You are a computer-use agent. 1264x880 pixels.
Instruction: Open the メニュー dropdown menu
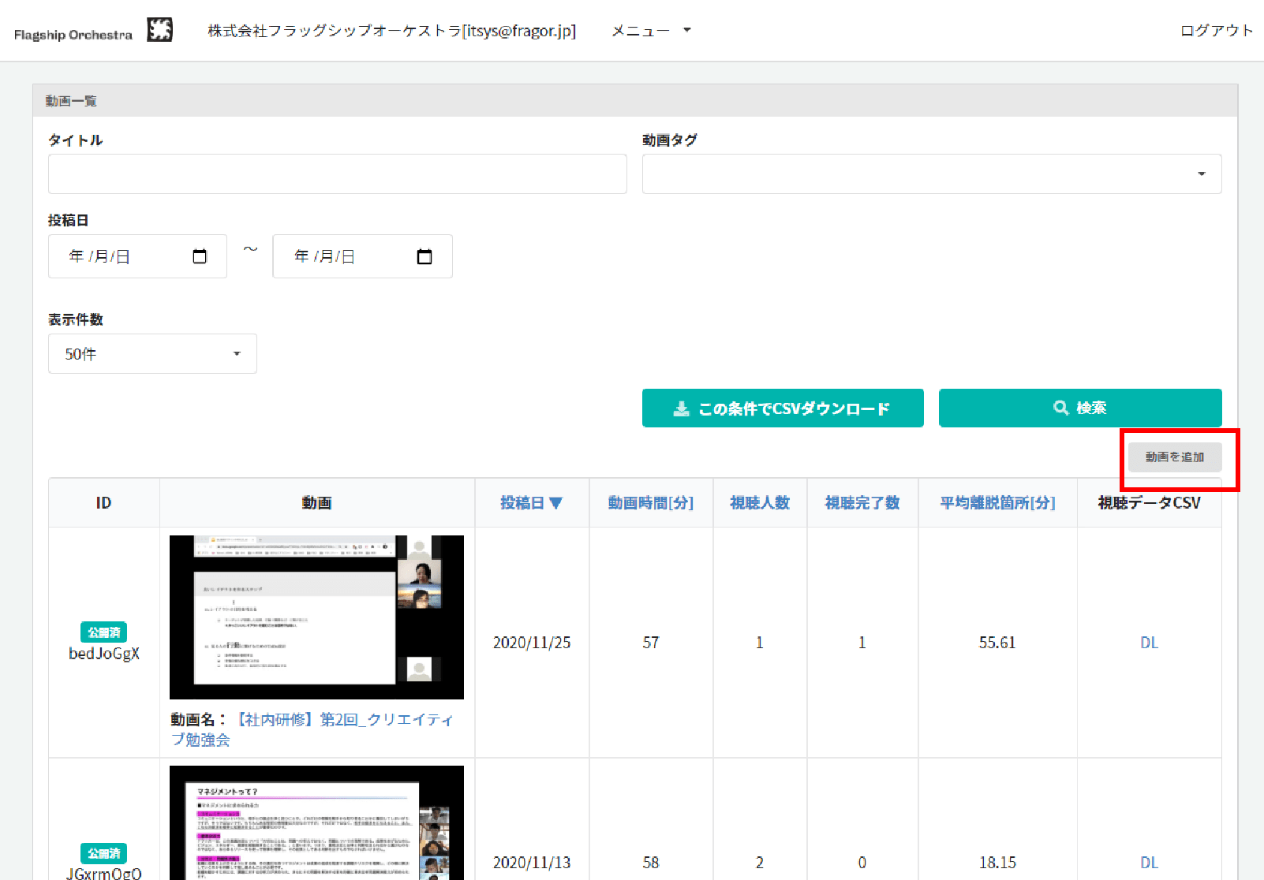[x=651, y=31]
